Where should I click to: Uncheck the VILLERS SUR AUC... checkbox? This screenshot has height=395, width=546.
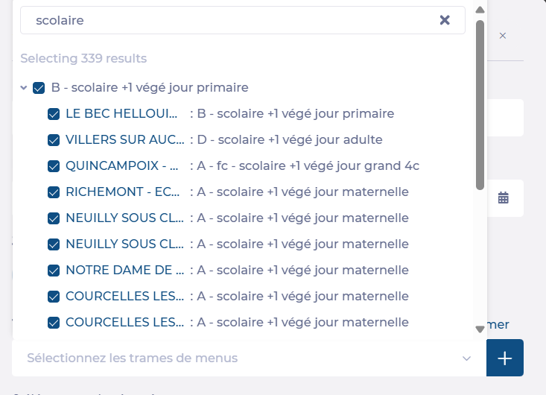54,140
